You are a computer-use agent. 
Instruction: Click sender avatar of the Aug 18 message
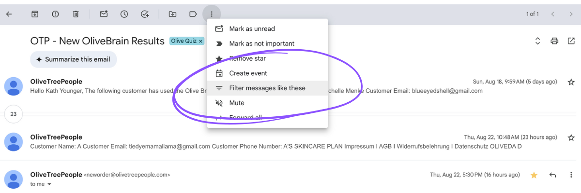click(x=14, y=86)
